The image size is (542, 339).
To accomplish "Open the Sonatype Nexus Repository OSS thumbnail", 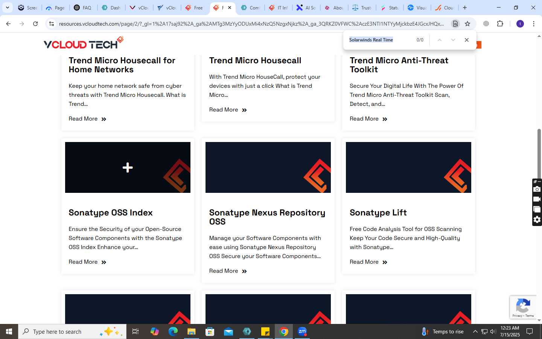I will (268, 167).
